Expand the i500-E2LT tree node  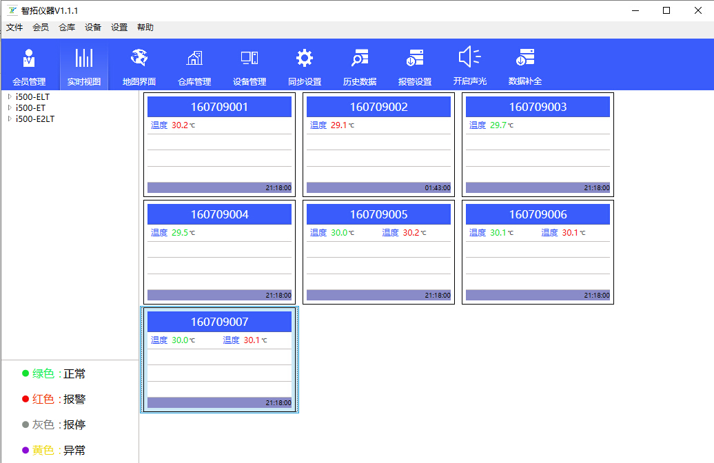pyautogui.click(x=10, y=119)
